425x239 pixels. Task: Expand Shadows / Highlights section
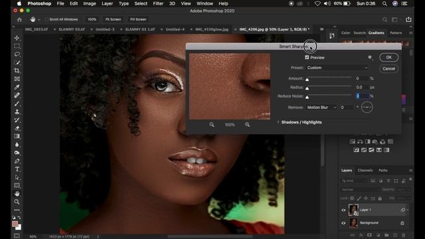[278, 122]
